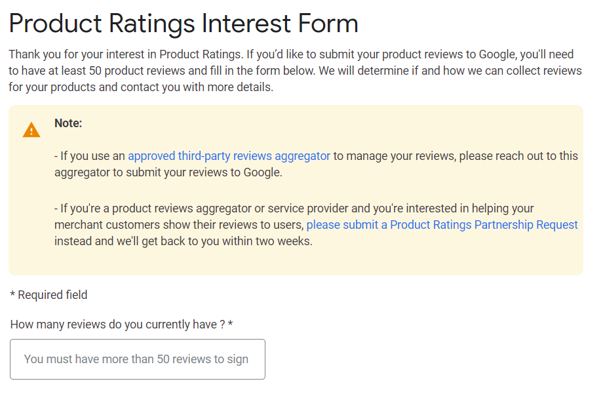Image resolution: width=601 pixels, height=394 pixels.
Task: Click the Product Ratings Interest Form heading
Action: pos(184,24)
